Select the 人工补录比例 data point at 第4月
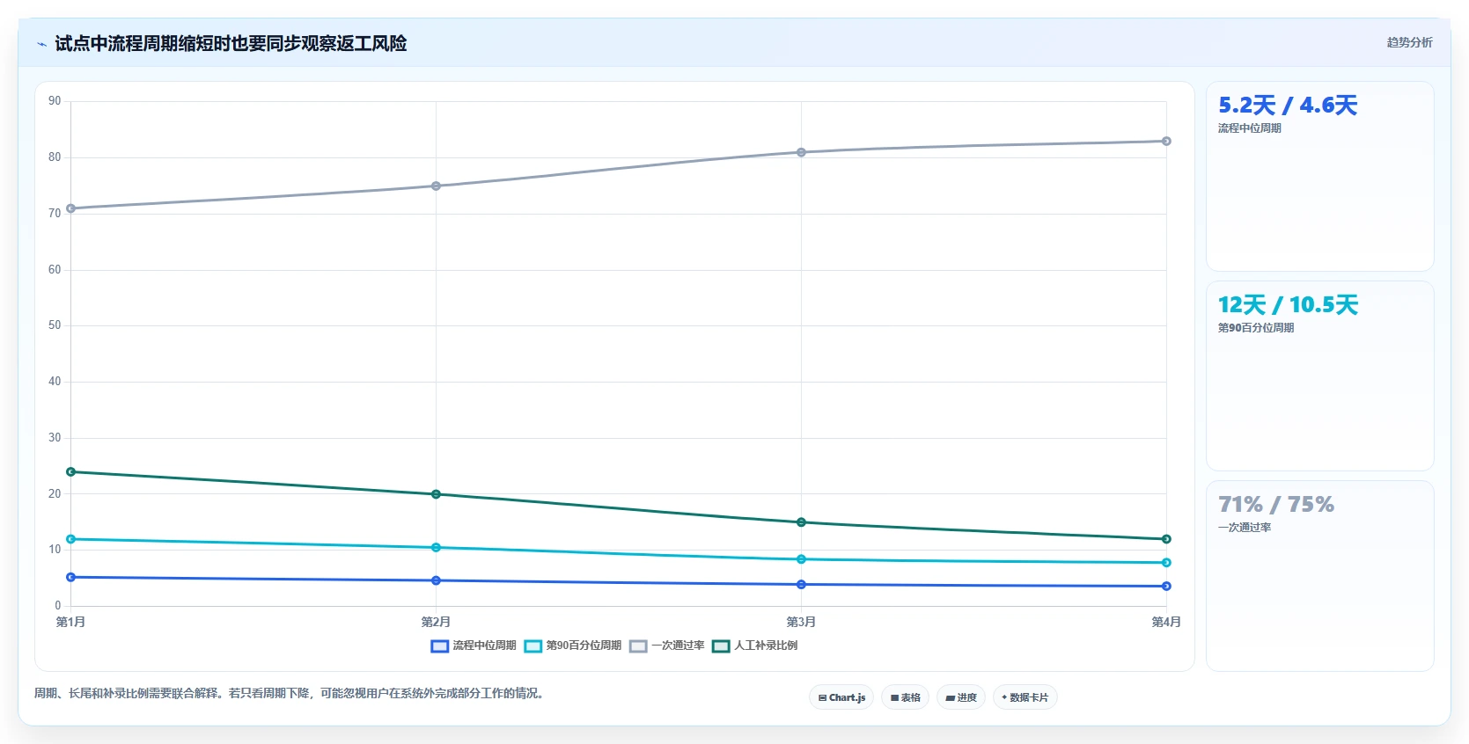1469x744 pixels. click(x=1166, y=539)
